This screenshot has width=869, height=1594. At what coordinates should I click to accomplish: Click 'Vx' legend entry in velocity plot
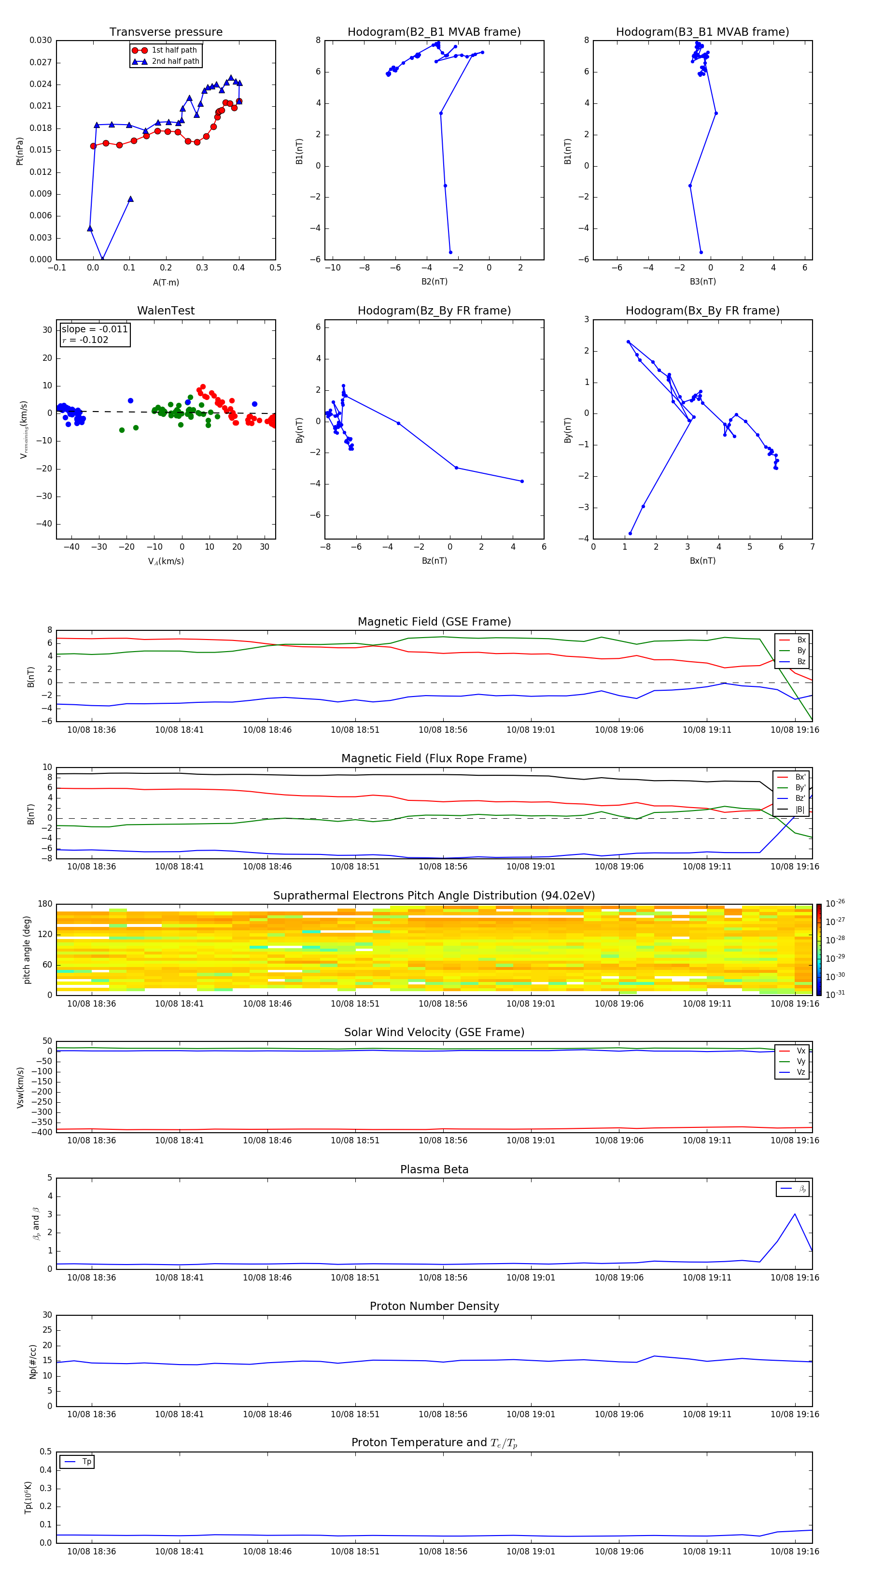coord(792,1052)
